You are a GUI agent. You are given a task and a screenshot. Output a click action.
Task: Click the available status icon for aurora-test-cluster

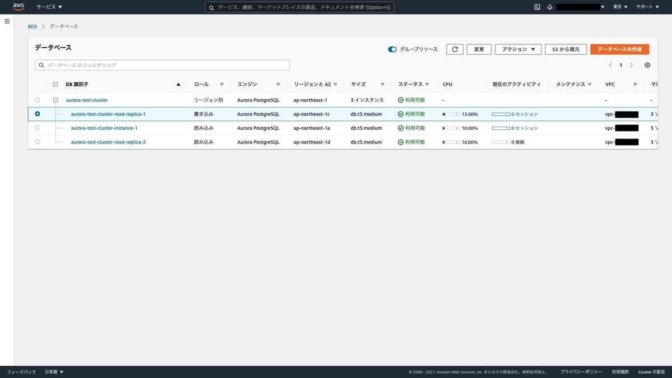(x=401, y=100)
